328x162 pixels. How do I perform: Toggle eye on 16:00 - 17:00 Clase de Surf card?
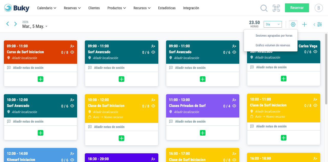[x=234, y=160]
